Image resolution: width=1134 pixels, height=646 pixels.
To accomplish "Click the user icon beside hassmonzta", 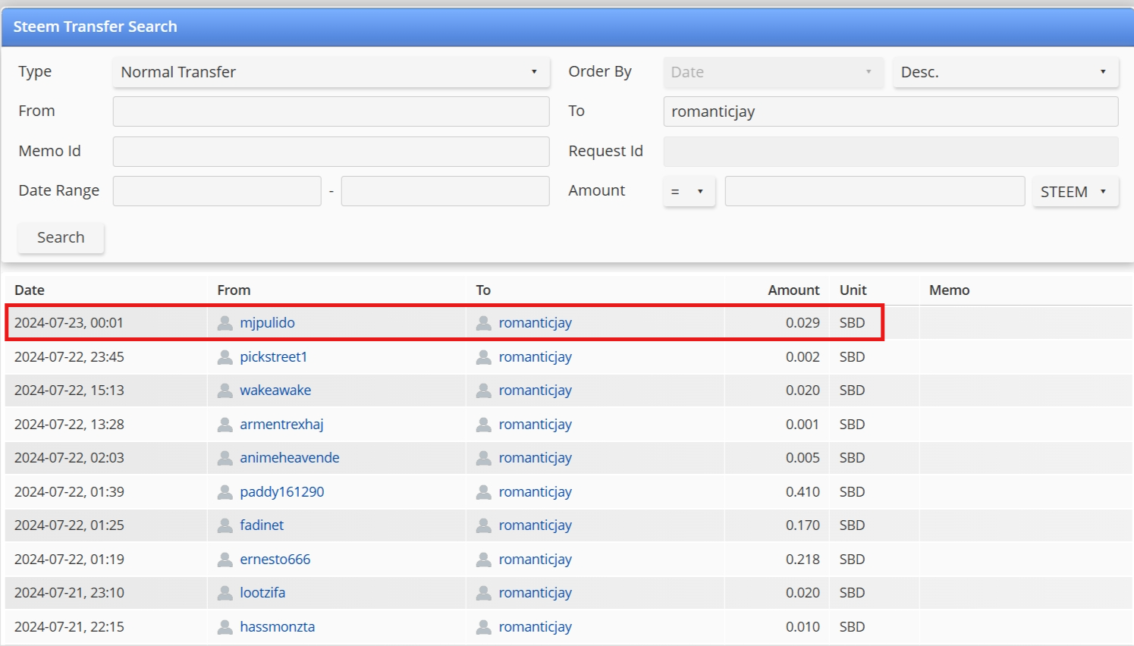I will pyautogui.click(x=225, y=627).
